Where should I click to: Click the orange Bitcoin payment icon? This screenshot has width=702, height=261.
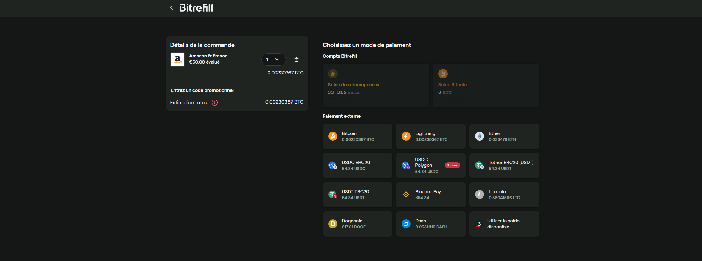tap(333, 136)
